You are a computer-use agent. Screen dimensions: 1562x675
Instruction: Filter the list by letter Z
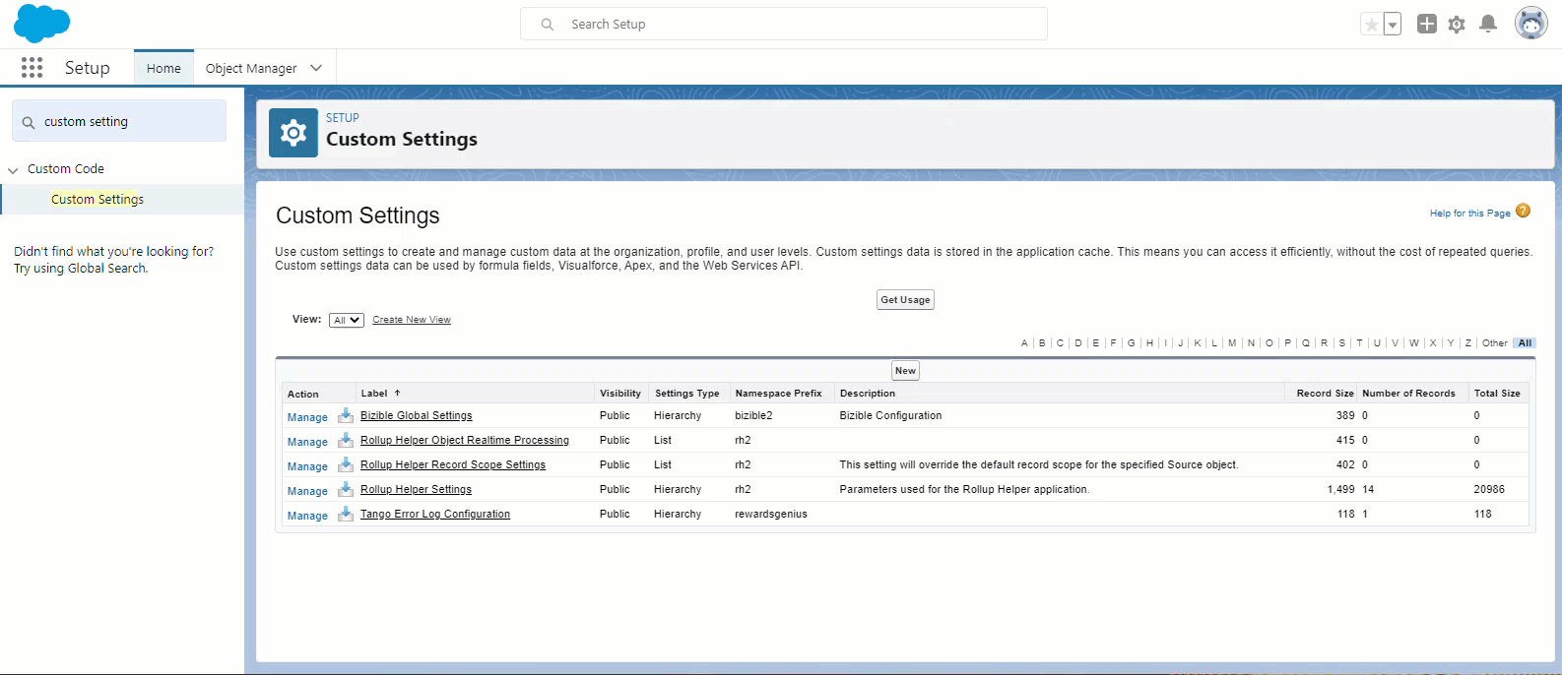click(x=1468, y=343)
